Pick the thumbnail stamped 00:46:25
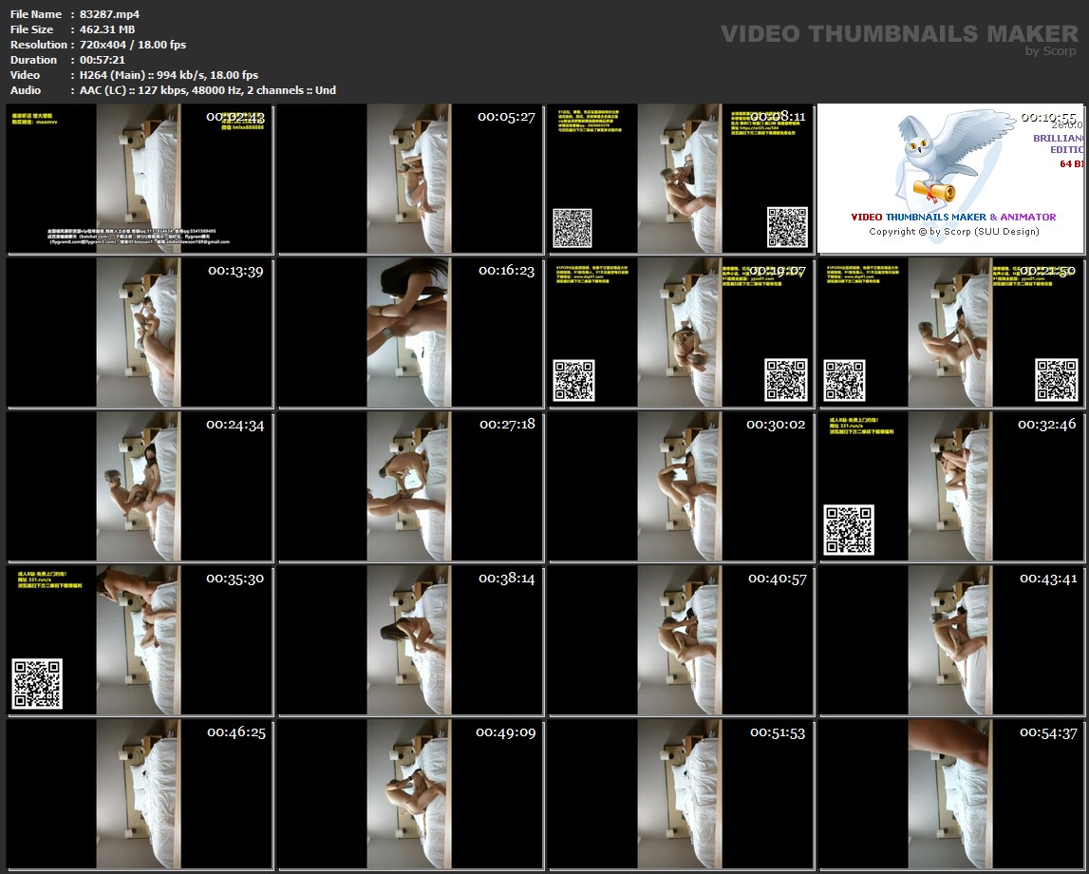 [x=140, y=794]
